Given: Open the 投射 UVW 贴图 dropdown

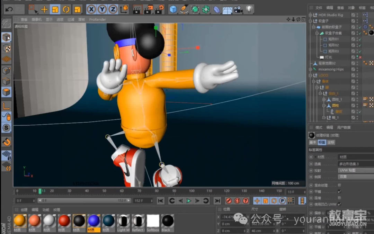Looking at the screenshot, I should 356,170.
